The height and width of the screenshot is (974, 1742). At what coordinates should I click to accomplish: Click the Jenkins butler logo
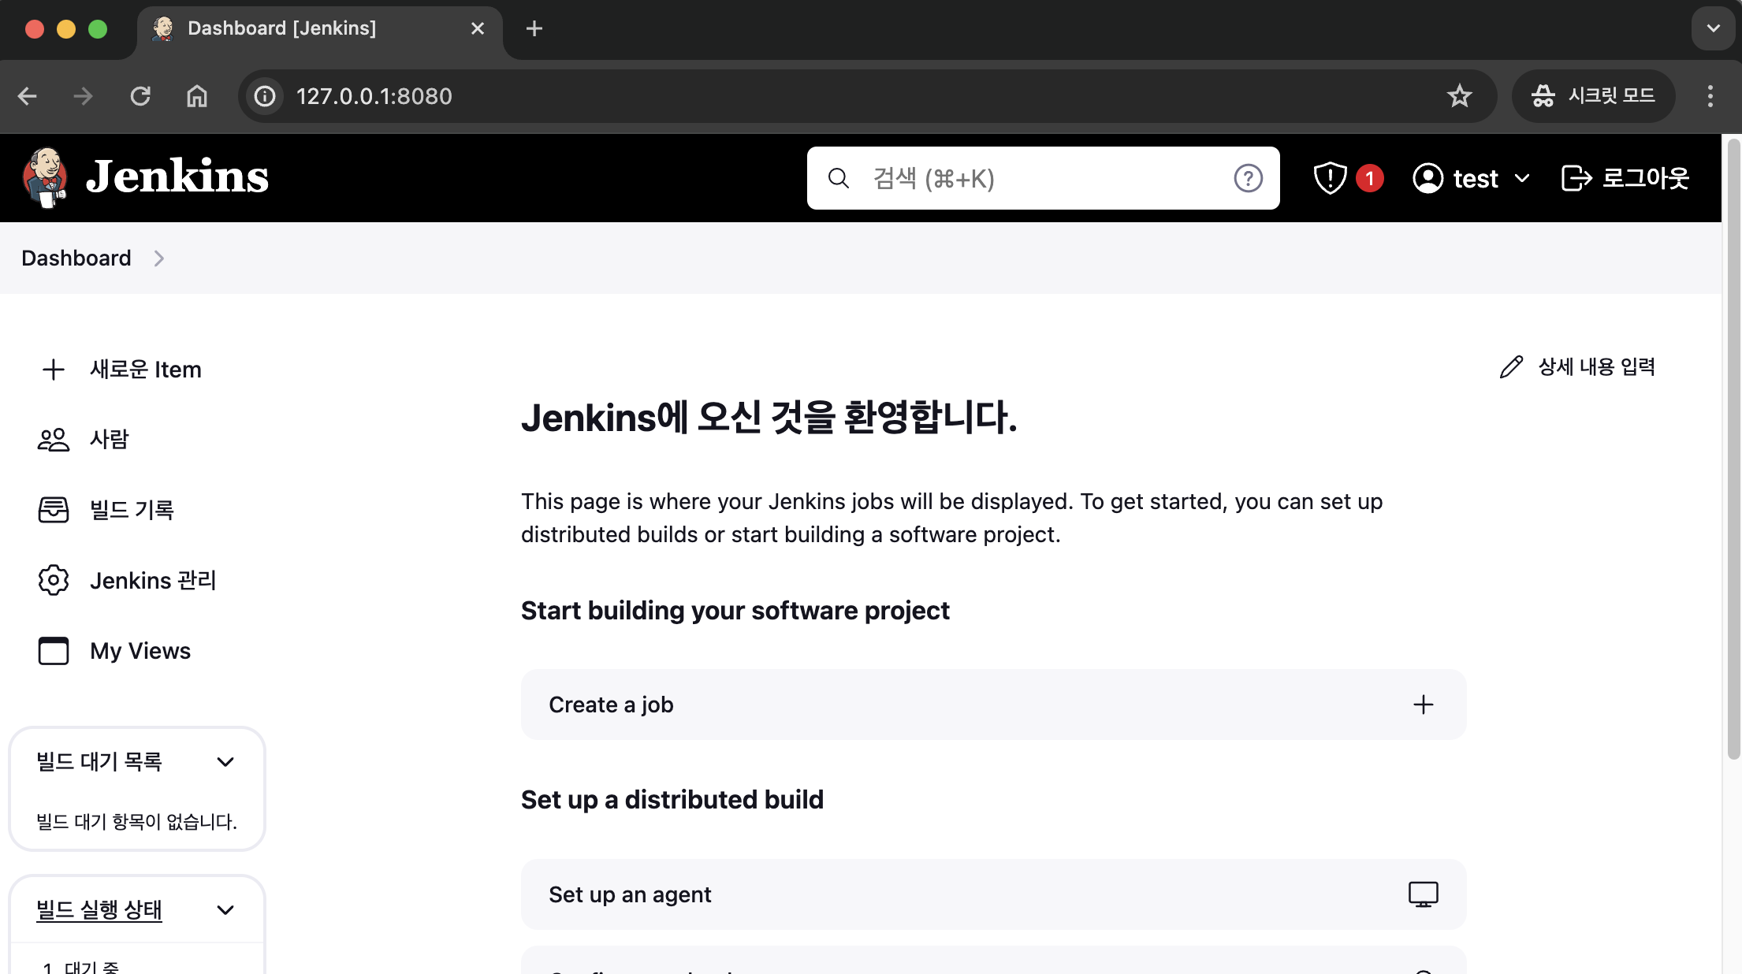coord(45,177)
